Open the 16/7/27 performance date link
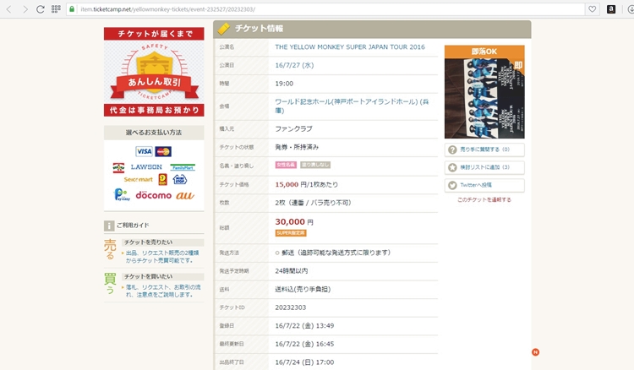This screenshot has width=634, height=370. 294,65
